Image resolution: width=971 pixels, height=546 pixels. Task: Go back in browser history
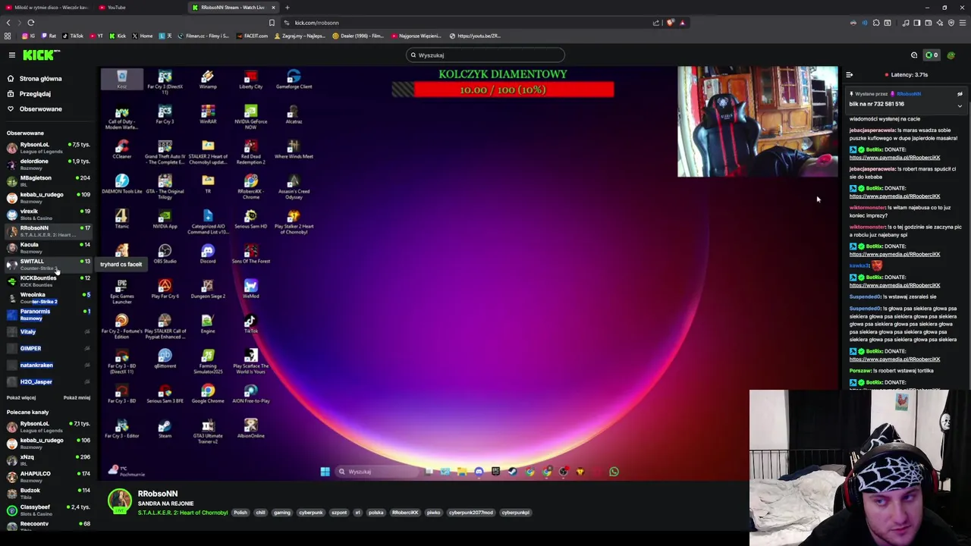click(x=8, y=23)
